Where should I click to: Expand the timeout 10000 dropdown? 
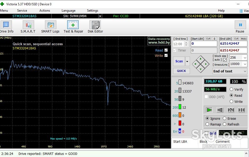click(245, 64)
